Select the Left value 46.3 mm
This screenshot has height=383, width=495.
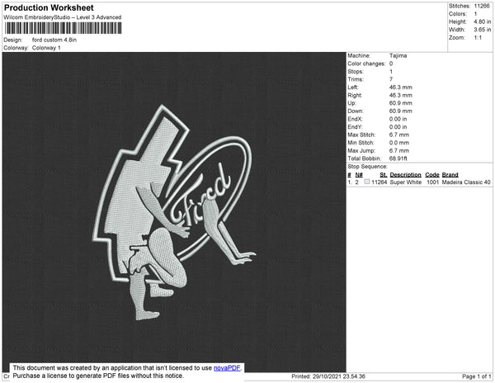pyautogui.click(x=401, y=87)
